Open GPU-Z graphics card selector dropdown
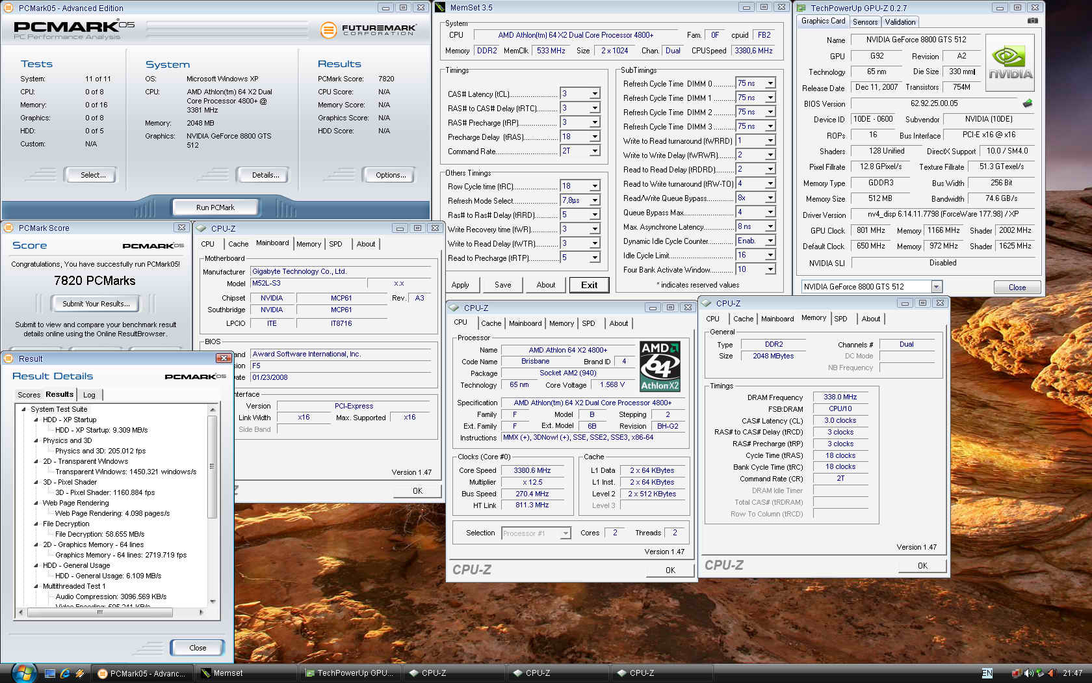 tap(937, 287)
